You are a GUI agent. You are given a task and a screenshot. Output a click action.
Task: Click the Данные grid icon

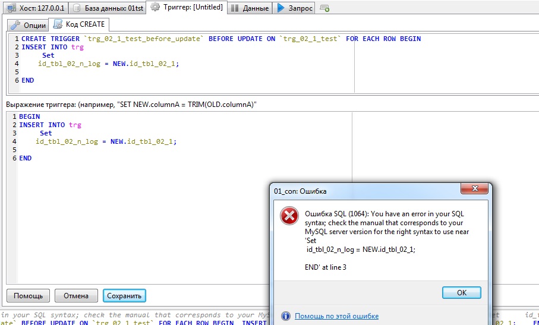tap(235, 8)
